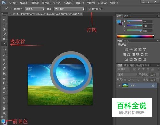
Task: Add a Vibrance adjustment
Action: click(144, 49)
